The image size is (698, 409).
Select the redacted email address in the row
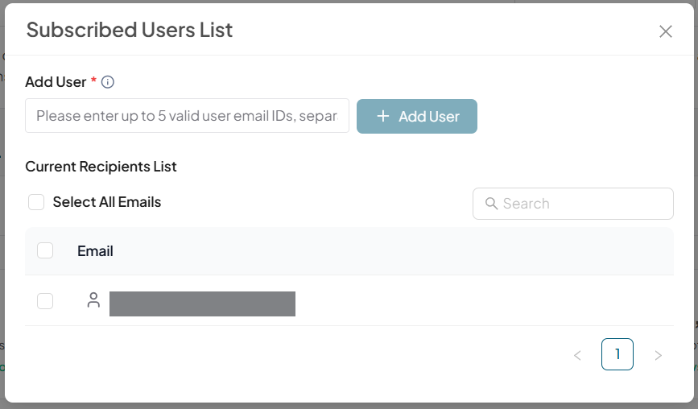[x=202, y=304]
